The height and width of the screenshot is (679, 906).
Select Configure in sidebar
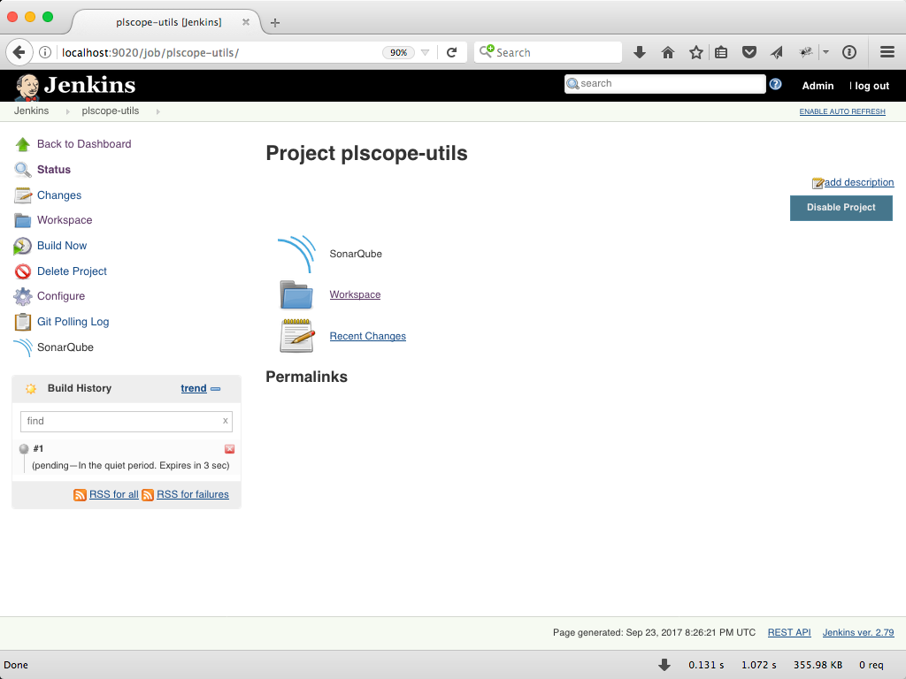(x=61, y=296)
